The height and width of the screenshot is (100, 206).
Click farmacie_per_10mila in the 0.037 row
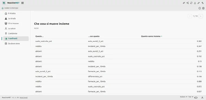97,91
